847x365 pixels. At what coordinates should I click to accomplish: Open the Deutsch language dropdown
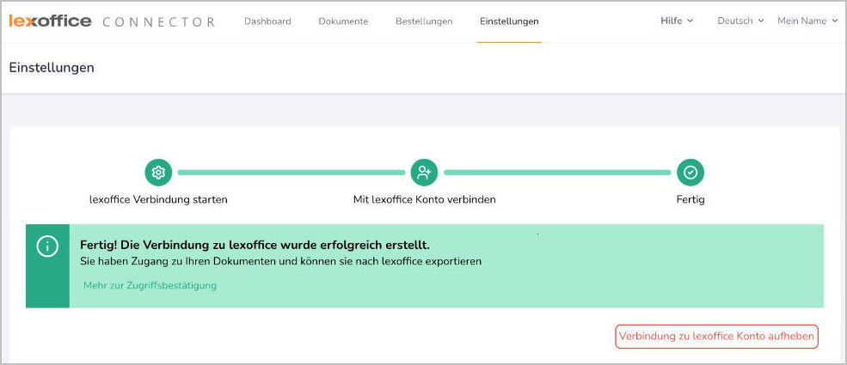pyautogui.click(x=740, y=21)
